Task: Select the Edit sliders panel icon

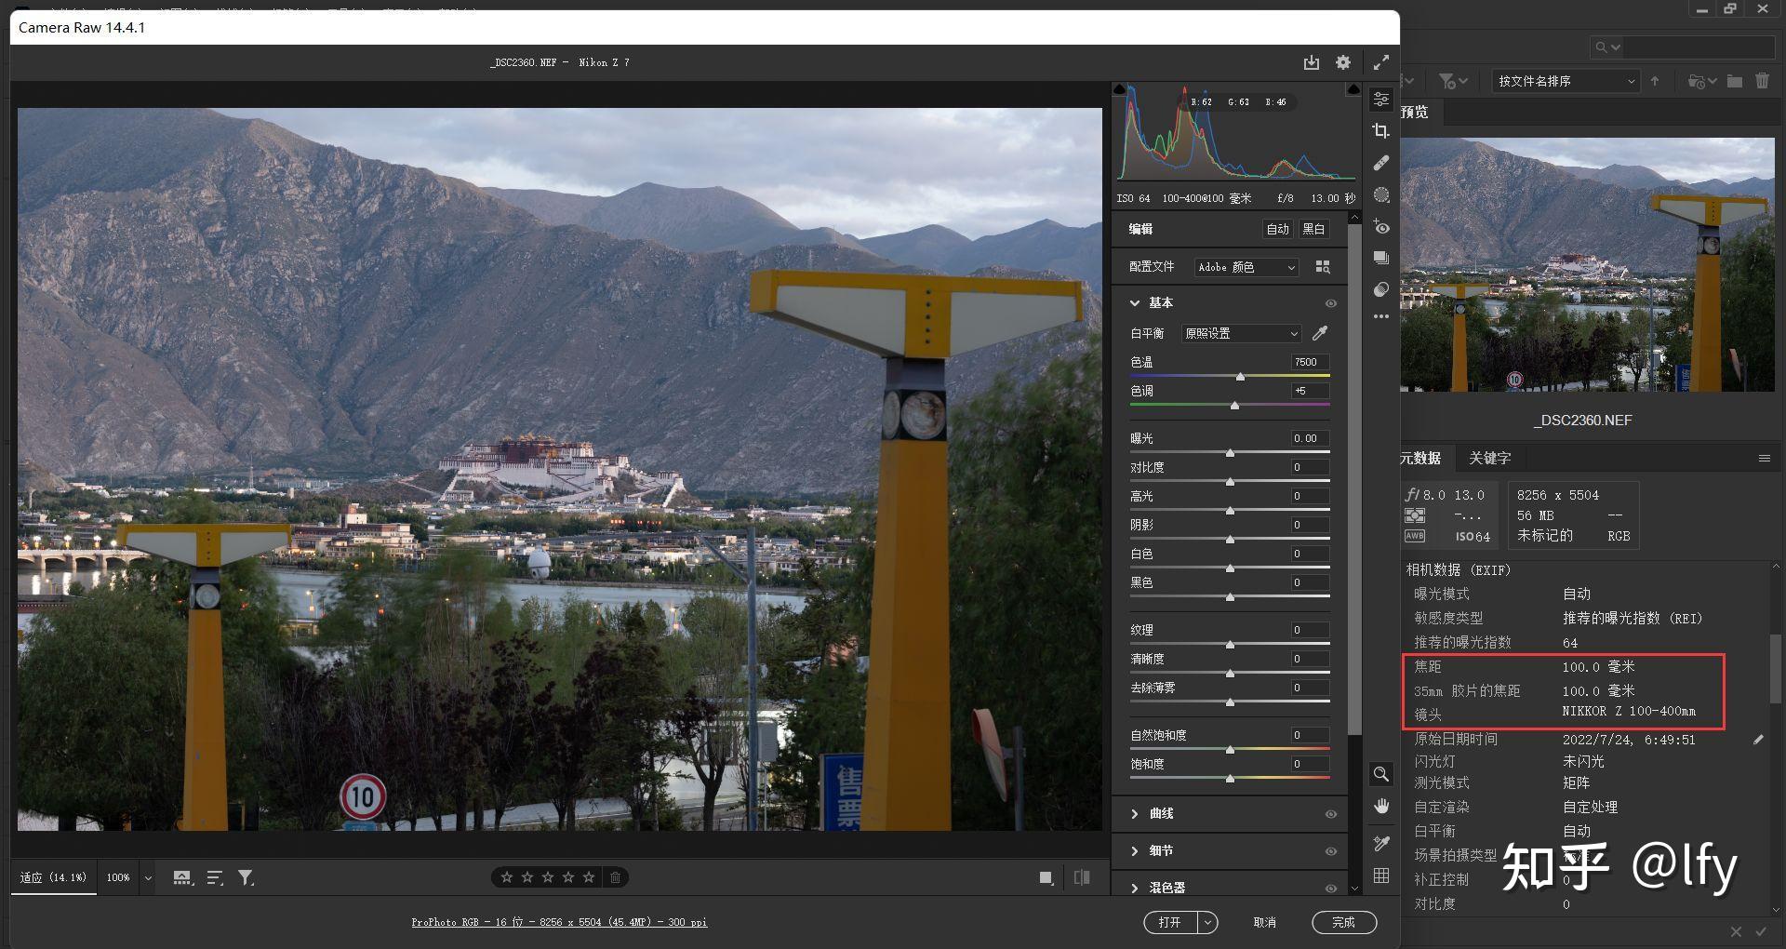Action: click(1381, 99)
